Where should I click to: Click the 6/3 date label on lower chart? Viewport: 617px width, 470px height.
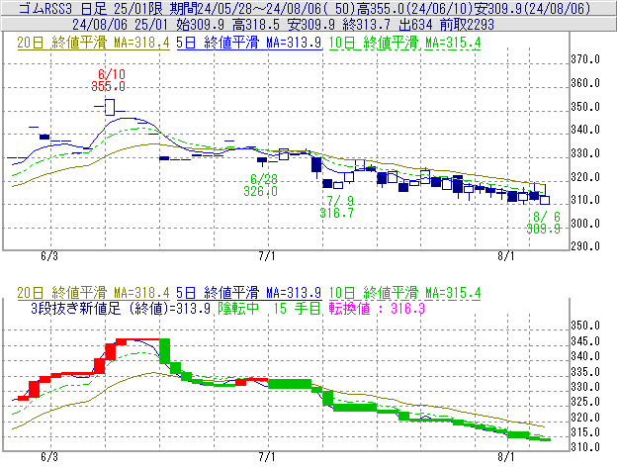point(49,456)
